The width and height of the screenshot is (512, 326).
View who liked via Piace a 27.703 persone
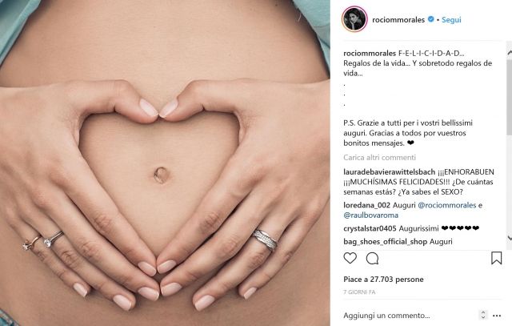click(383, 280)
